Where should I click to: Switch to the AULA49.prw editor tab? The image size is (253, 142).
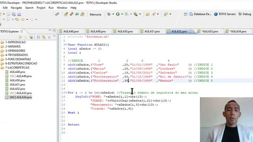point(98,32)
